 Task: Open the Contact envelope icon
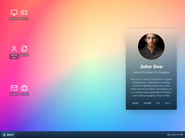coord(14,88)
